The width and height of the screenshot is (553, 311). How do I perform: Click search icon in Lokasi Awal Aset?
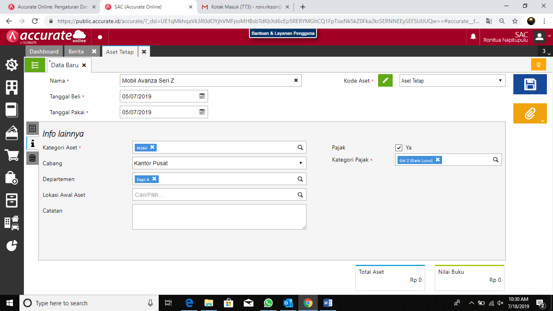tap(300, 195)
